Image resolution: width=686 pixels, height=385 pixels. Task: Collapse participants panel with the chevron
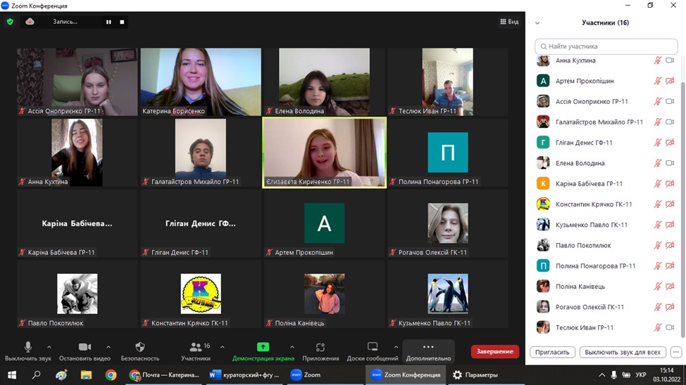537,23
